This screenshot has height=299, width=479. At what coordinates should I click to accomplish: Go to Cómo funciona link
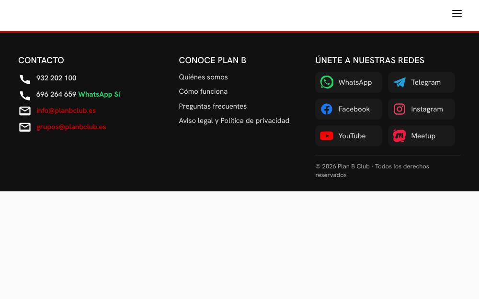click(x=203, y=91)
